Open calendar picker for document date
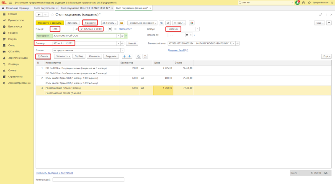Viewport: 335px width, 184px height. pyautogui.click(x=110, y=29)
